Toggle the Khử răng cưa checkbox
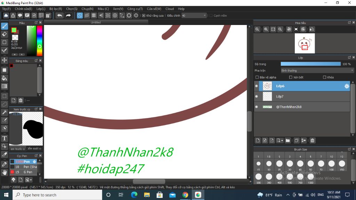356x200 pixels. (144, 16)
